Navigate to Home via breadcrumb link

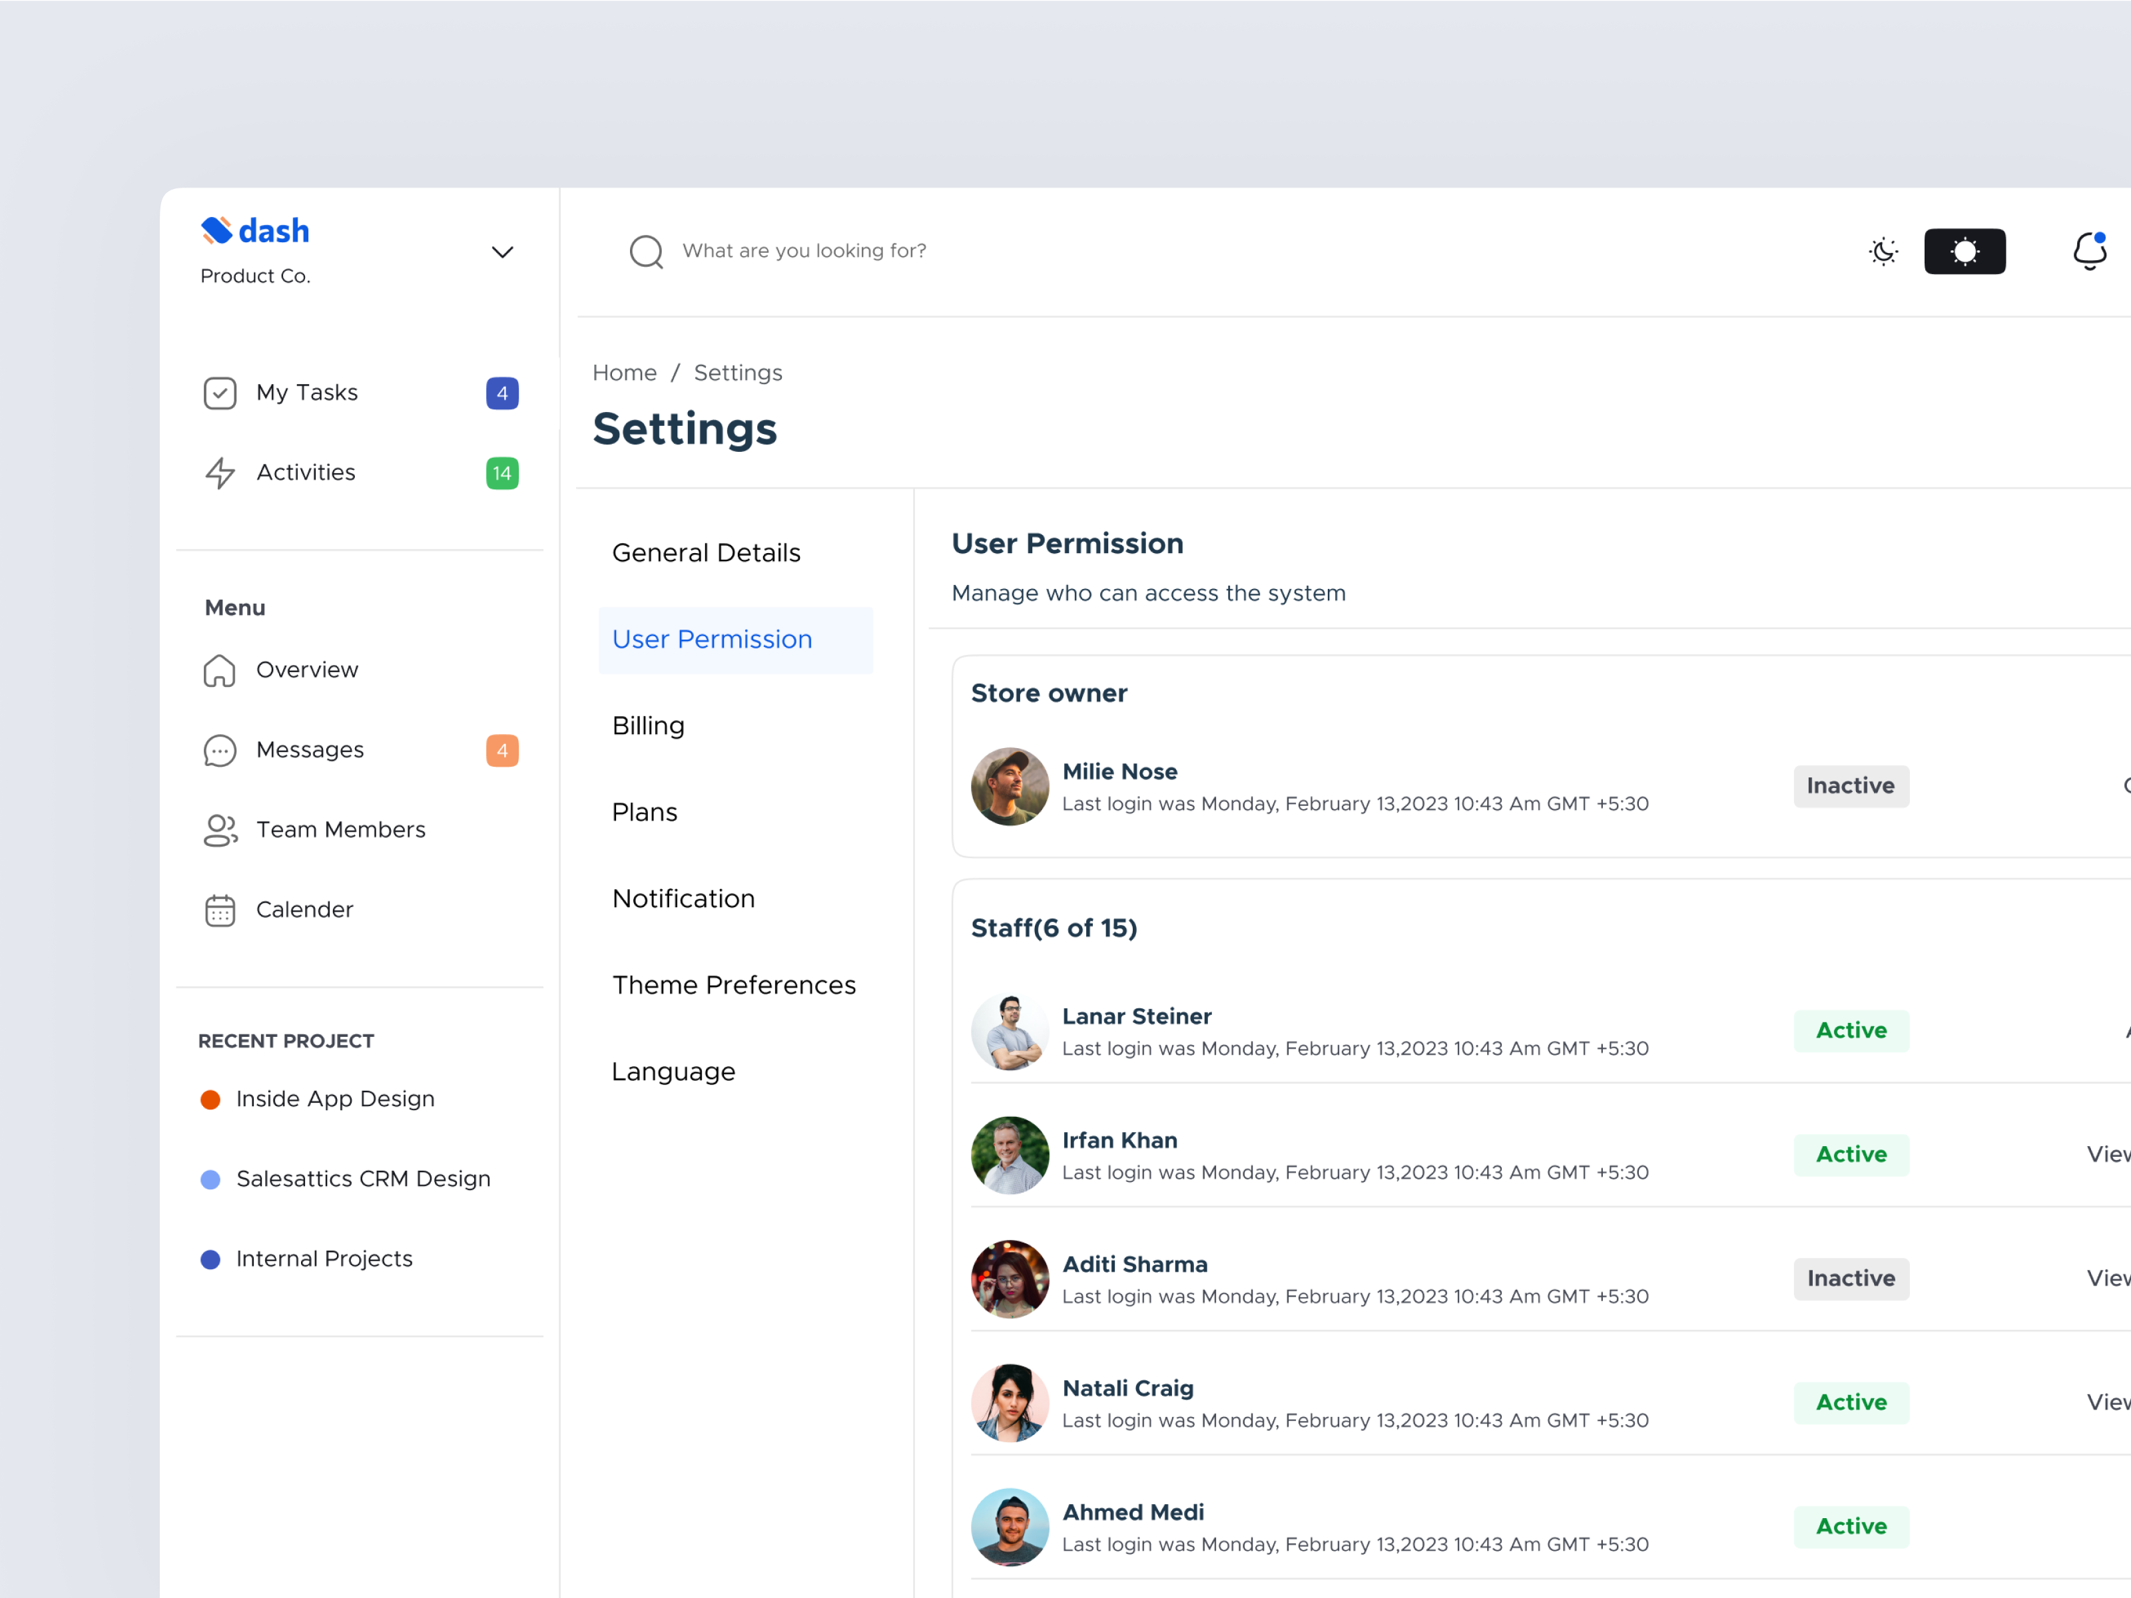point(624,373)
